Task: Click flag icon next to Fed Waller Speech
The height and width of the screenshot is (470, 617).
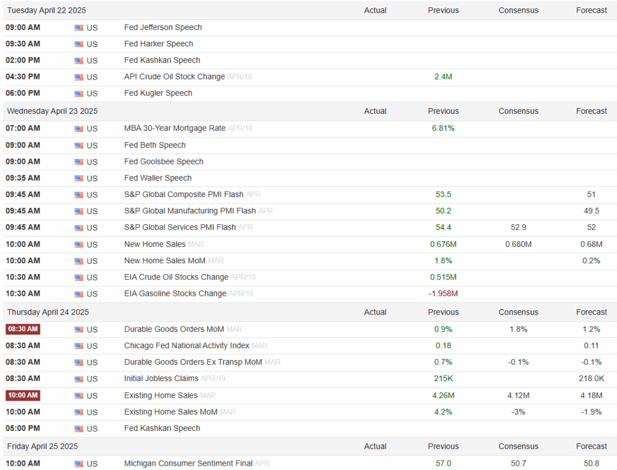Action: 79,178
